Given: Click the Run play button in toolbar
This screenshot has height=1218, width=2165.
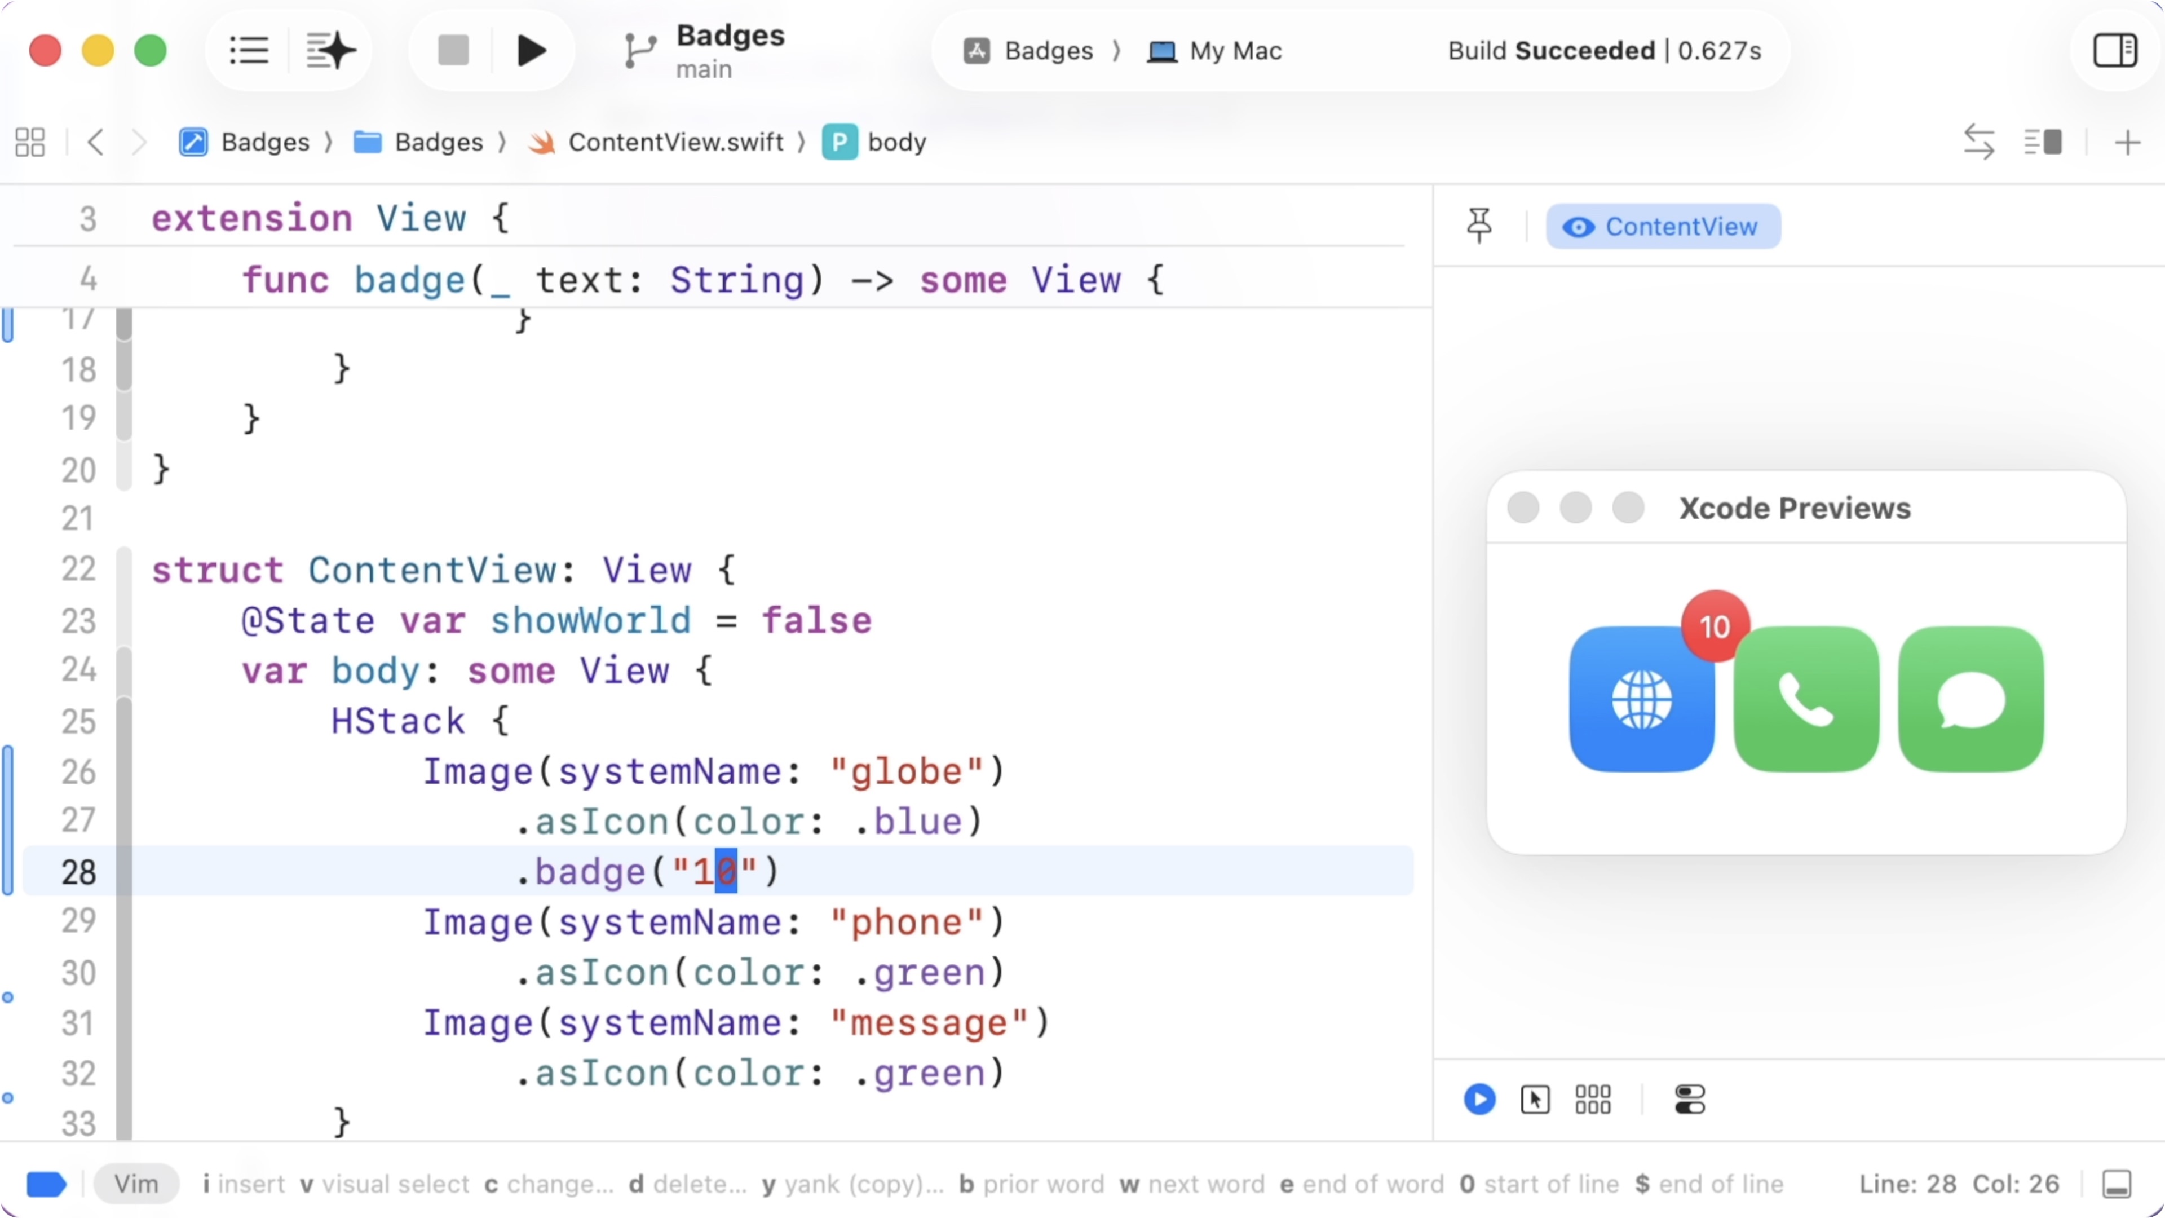Looking at the screenshot, I should 531,50.
